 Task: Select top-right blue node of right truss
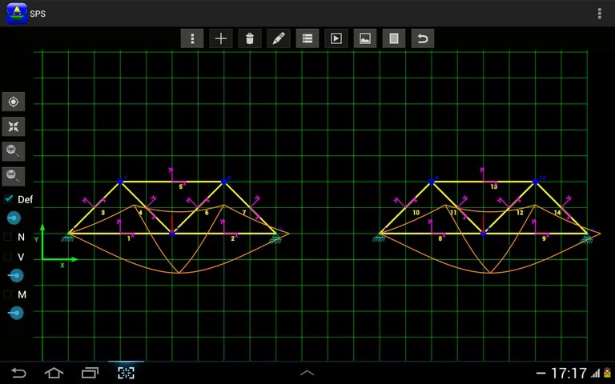click(x=535, y=182)
